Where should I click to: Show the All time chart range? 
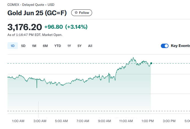pyautogui.click(x=90, y=46)
